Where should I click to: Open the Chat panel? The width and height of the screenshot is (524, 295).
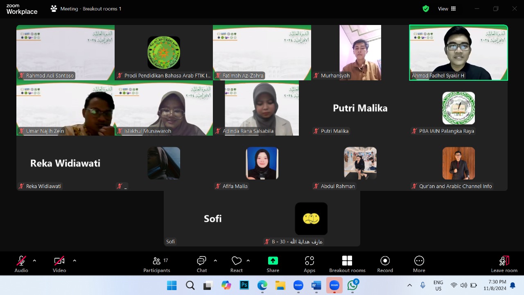point(202,264)
